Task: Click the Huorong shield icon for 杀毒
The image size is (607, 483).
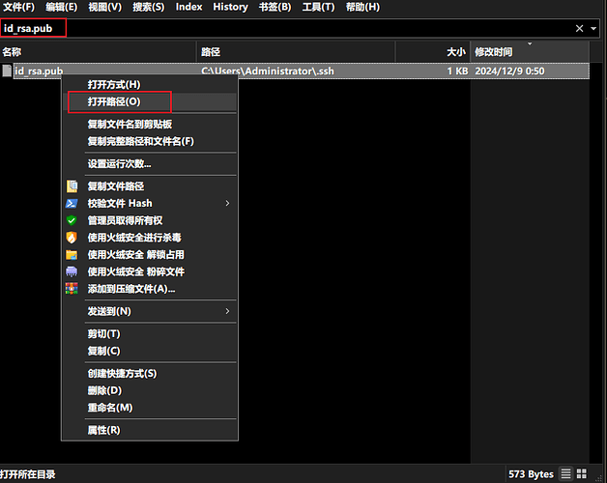Action: [x=72, y=238]
